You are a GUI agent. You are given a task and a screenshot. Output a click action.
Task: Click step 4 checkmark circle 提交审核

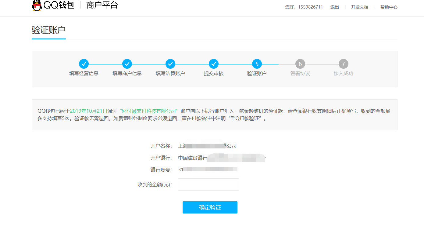(214, 64)
